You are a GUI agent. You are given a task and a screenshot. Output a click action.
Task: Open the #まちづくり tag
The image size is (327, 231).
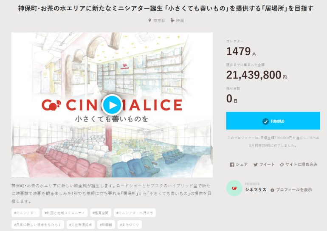[x=130, y=224]
